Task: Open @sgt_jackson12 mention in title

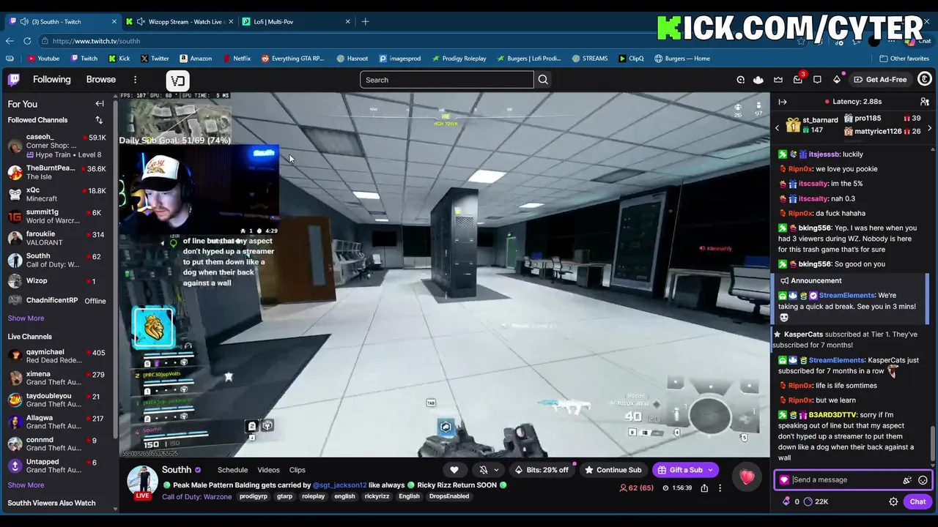Action: coord(339,485)
